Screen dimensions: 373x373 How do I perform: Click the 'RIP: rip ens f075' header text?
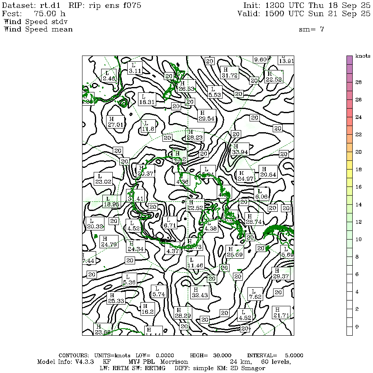(105, 5)
